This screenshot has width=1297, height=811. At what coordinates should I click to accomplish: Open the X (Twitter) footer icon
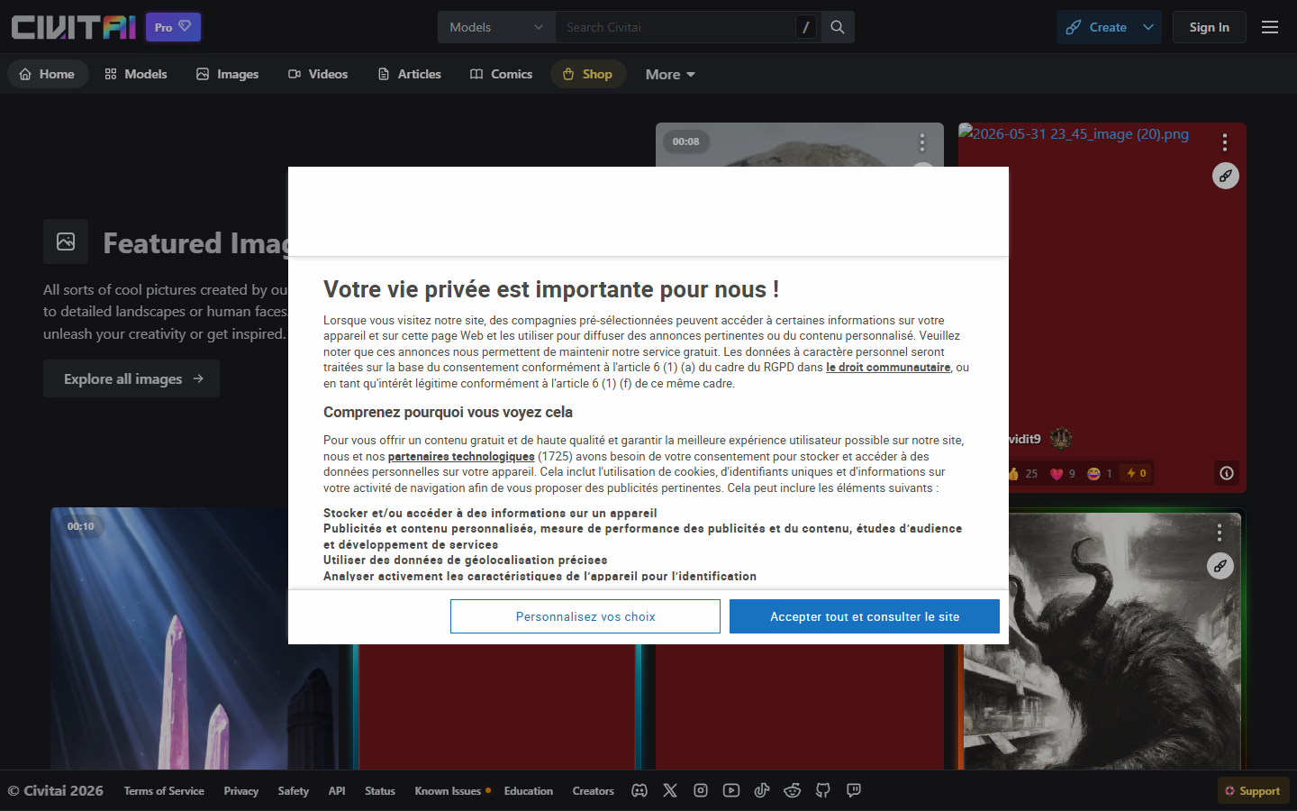pos(670,790)
